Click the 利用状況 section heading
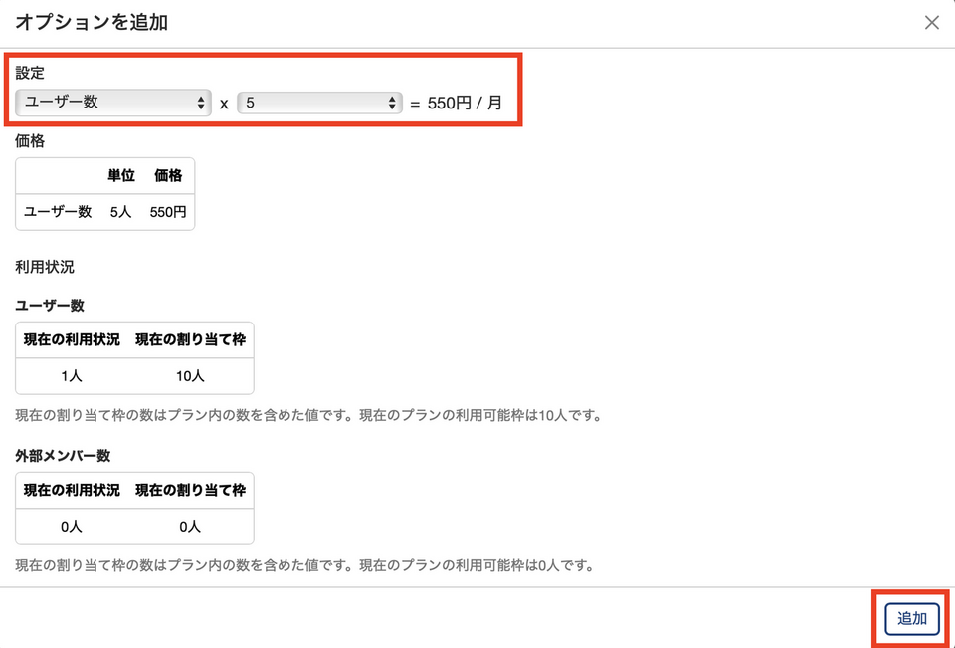955x648 pixels. pos(44,267)
